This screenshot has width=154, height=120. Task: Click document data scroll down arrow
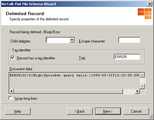tap(142, 86)
